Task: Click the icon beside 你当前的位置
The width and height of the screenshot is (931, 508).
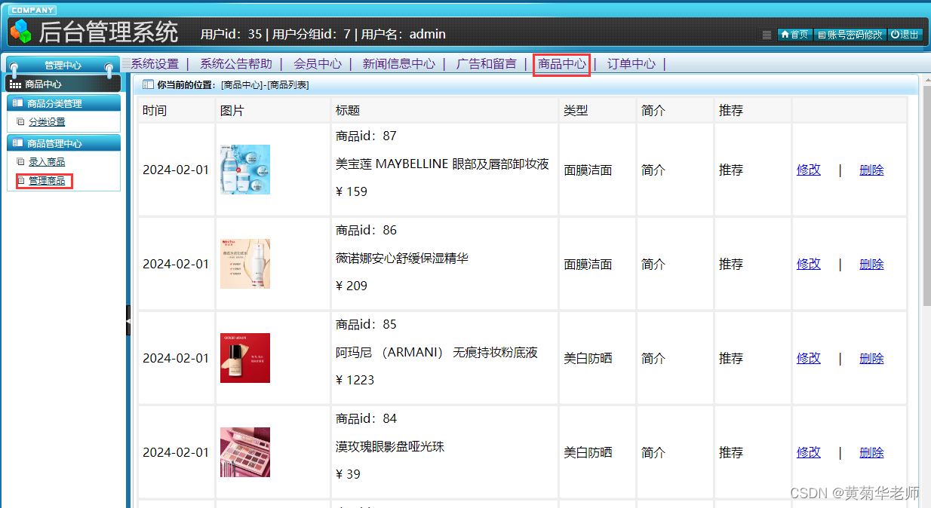Action: click(x=148, y=84)
